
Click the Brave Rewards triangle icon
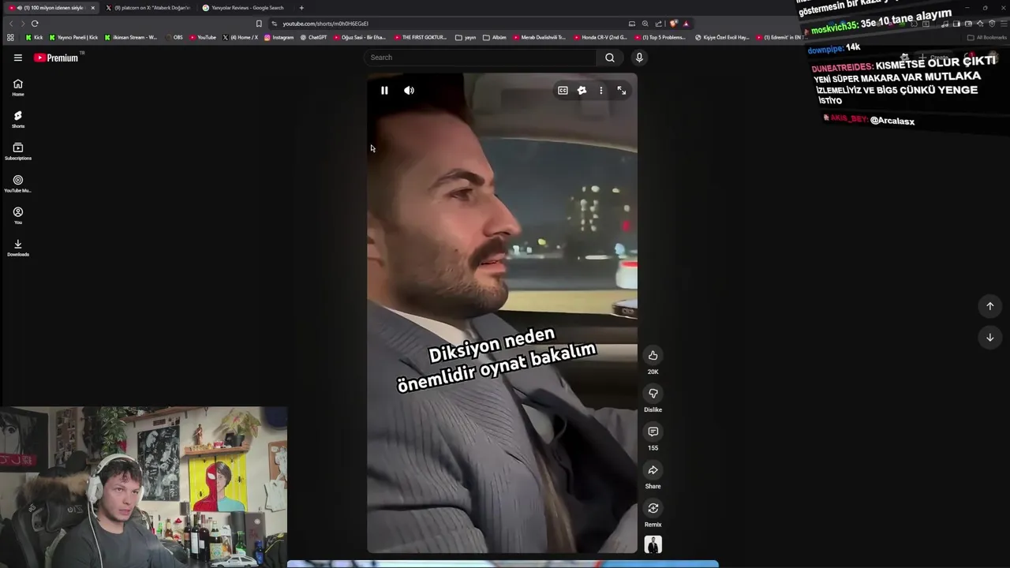point(686,24)
